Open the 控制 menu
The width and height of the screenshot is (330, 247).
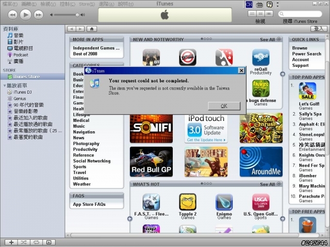(68, 4)
